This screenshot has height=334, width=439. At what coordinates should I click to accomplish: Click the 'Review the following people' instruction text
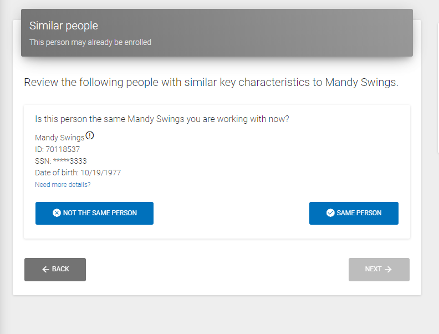pyautogui.click(x=211, y=83)
